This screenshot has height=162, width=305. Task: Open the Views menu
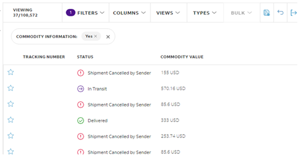169,13
